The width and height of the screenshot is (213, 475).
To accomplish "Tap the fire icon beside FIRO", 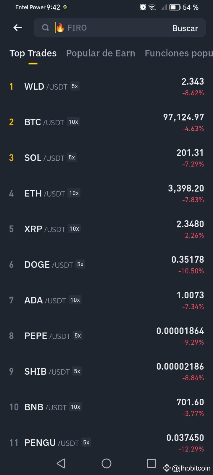I will pos(60,28).
